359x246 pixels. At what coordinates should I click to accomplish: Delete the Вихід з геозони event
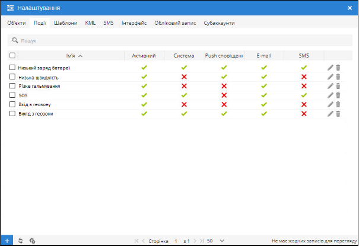click(x=338, y=114)
